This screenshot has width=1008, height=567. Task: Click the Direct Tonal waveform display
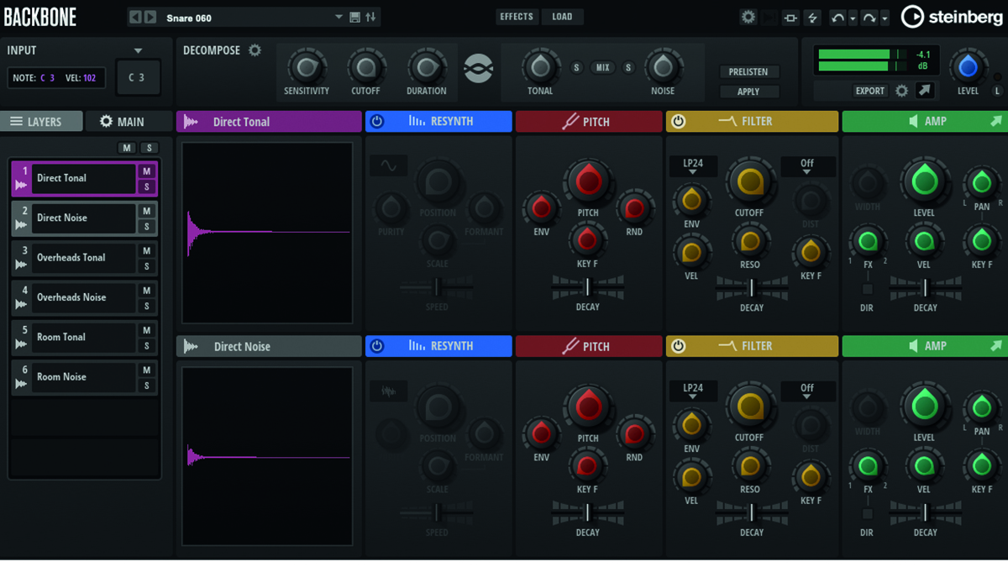pyautogui.click(x=267, y=233)
